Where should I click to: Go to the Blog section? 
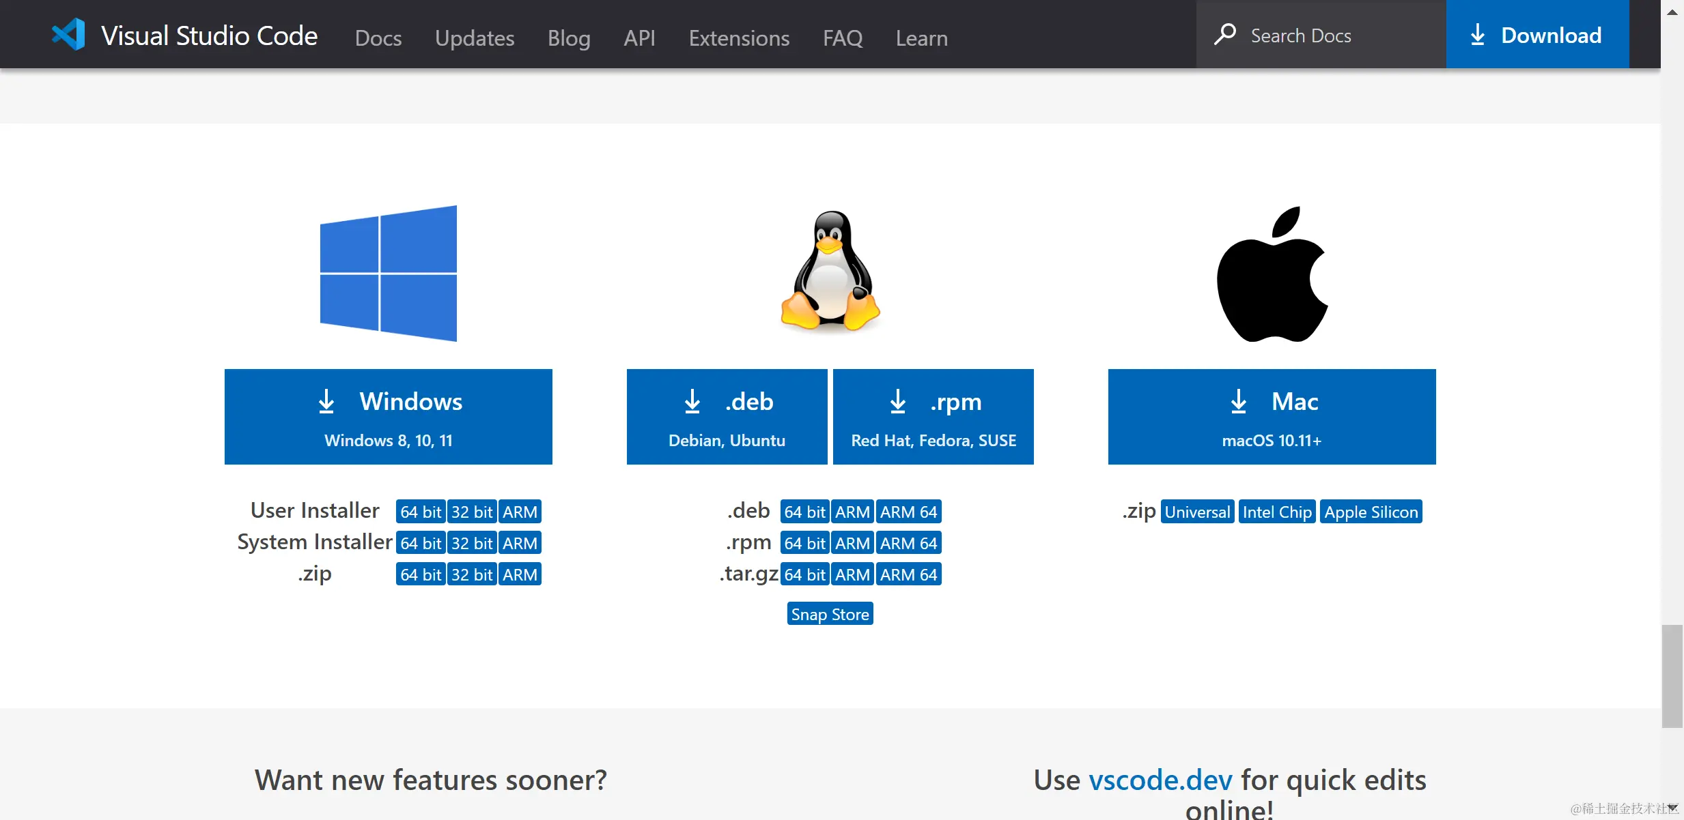click(x=569, y=38)
